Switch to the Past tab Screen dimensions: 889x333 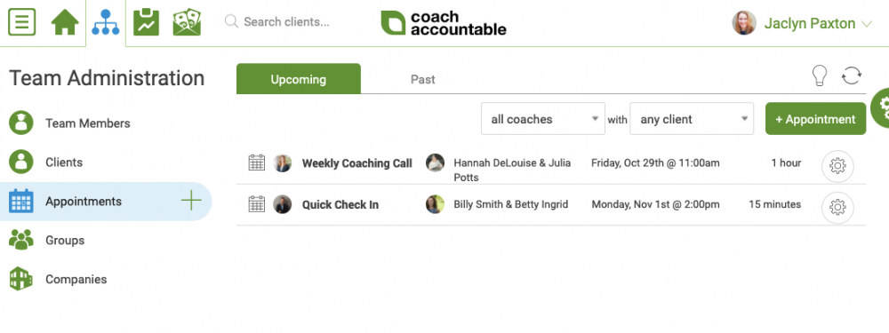pyautogui.click(x=423, y=79)
